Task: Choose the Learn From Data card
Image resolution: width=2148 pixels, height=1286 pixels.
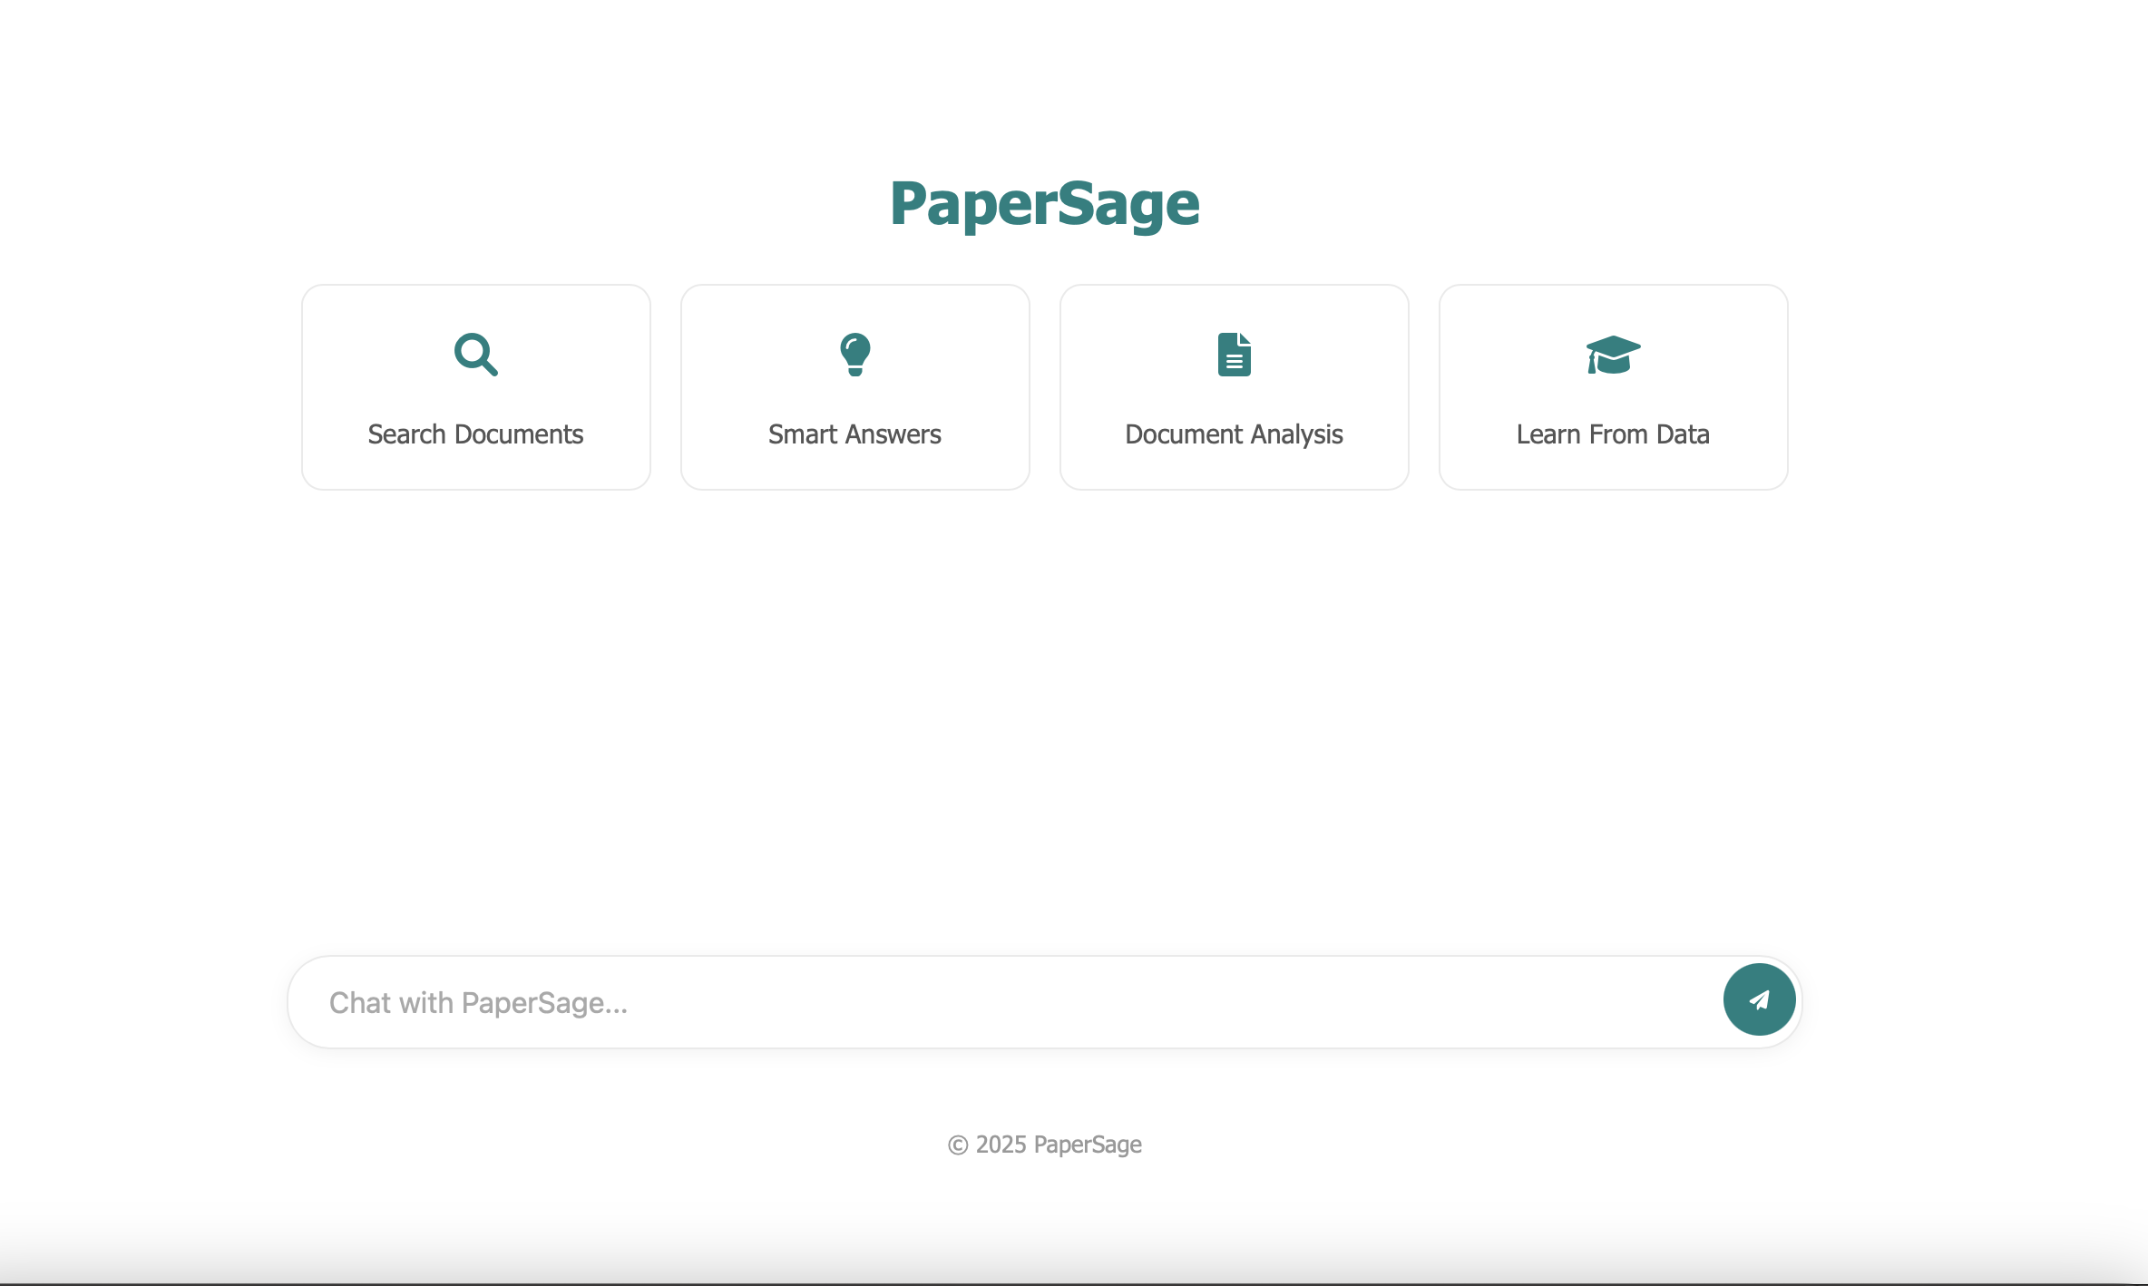Action: point(1613,386)
